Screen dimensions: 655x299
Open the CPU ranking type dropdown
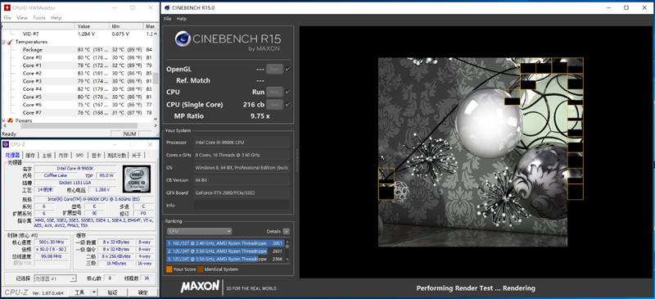click(199, 231)
